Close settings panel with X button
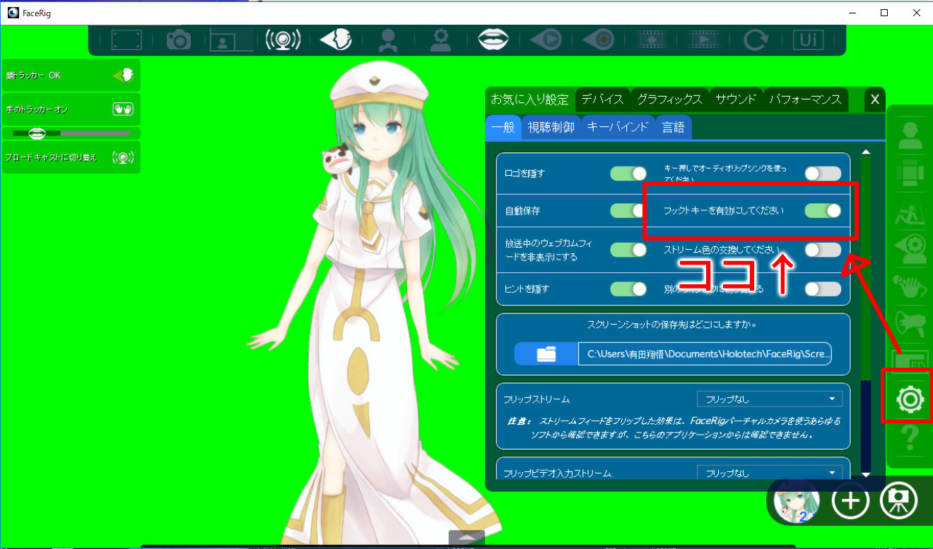The height and width of the screenshot is (549, 933). [x=874, y=99]
